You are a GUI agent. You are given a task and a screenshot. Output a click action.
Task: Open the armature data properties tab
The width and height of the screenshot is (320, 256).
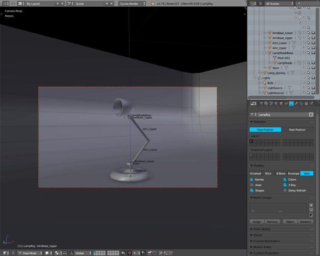pyautogui.click(x=291, y=103)
